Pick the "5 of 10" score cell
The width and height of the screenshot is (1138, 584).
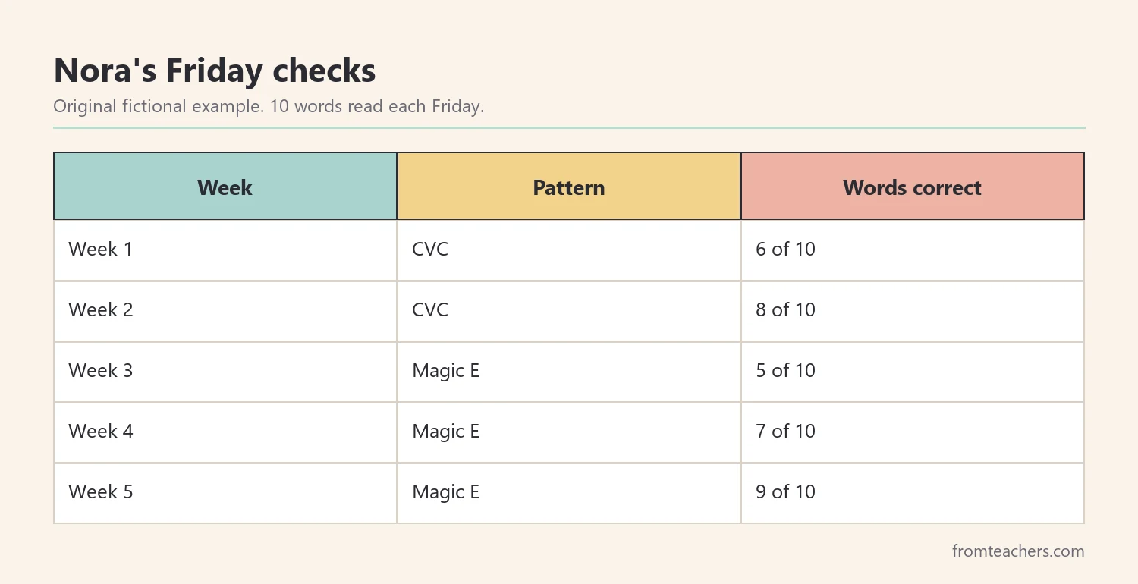click(x=913, y=371)
